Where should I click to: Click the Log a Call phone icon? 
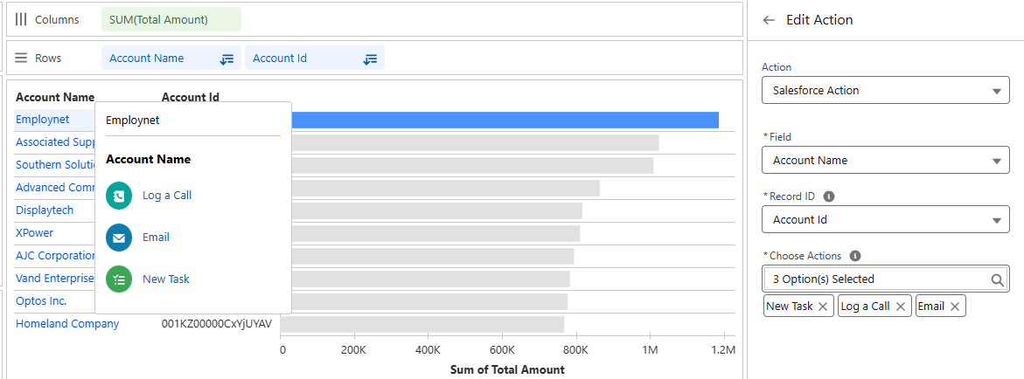point(119,196)
